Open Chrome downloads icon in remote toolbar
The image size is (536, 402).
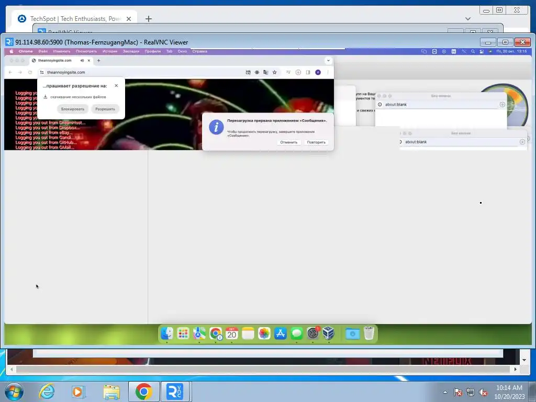pyautogui.click(x=298, y=72)
